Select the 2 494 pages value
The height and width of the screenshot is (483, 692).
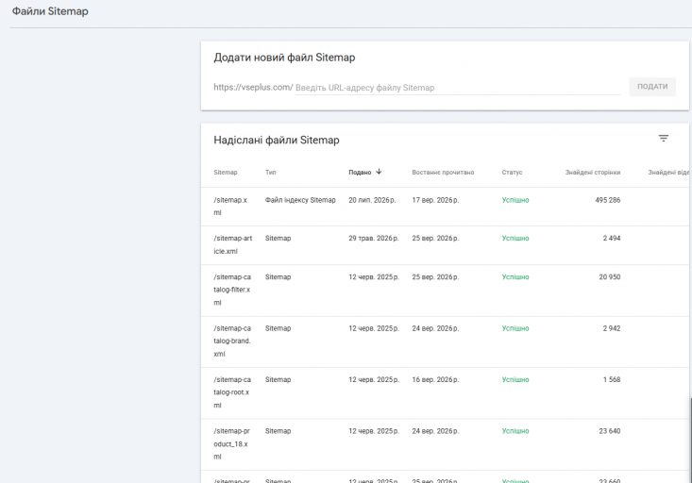[612, 238]
